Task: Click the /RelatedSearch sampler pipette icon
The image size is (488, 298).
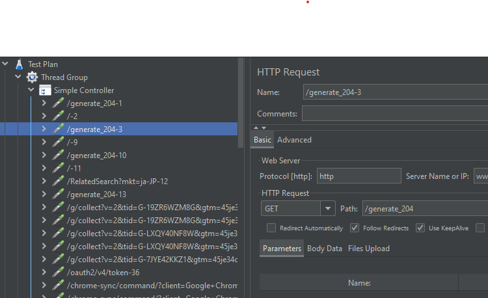Action: tap(58, 182)
